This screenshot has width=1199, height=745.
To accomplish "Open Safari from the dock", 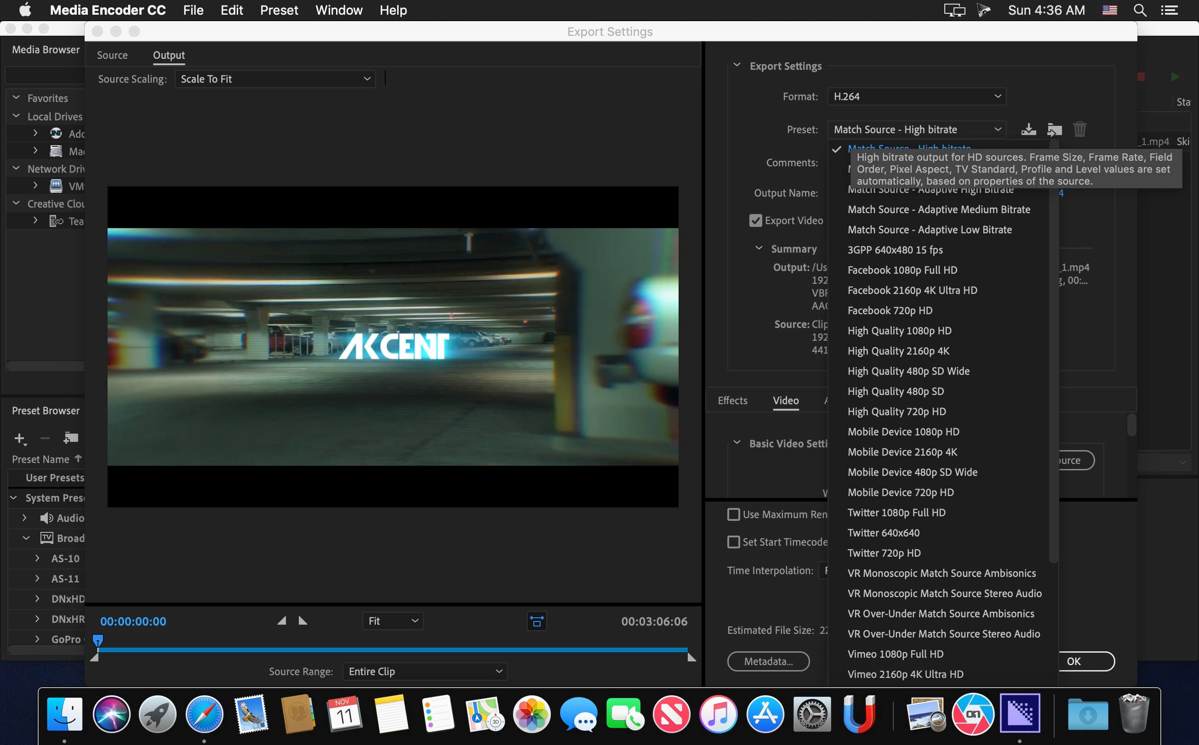I will coord(204,713).
